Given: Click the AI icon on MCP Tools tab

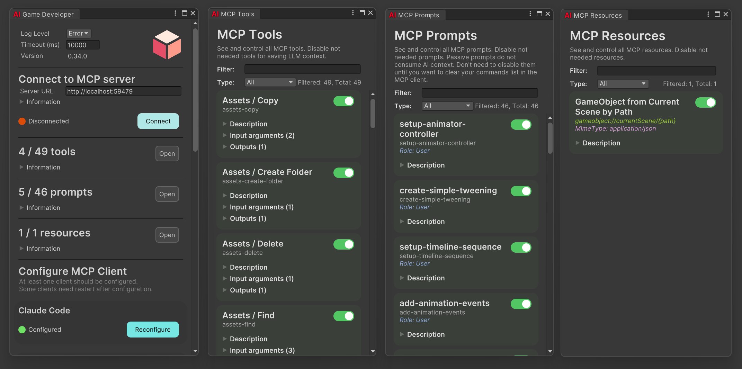Looking at the screenshot, I should (215, 14).
